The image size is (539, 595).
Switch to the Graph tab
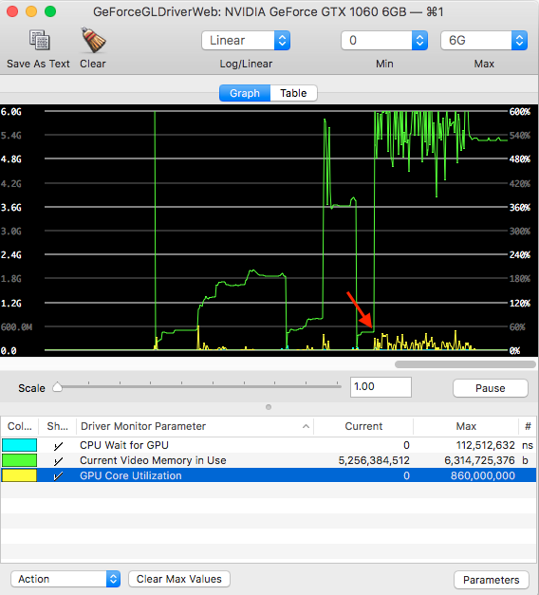pos(245,93)
